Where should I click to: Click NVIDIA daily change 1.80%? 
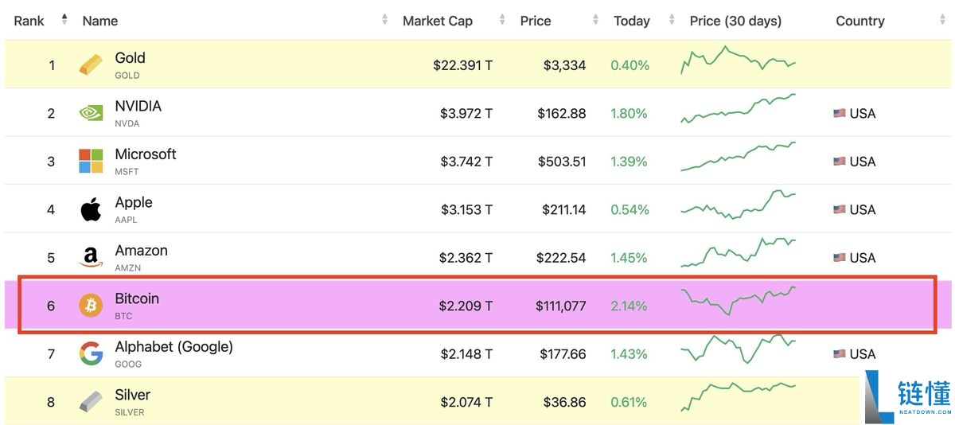pyautogui.click(x=630, y=113)
